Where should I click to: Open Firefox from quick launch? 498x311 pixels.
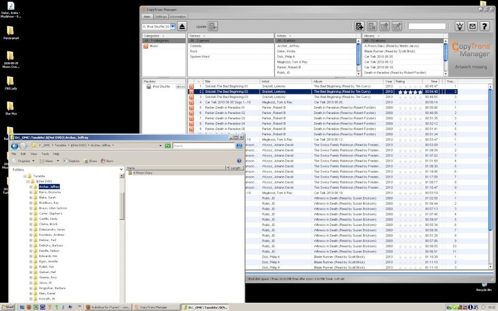[x=29, y=307]
